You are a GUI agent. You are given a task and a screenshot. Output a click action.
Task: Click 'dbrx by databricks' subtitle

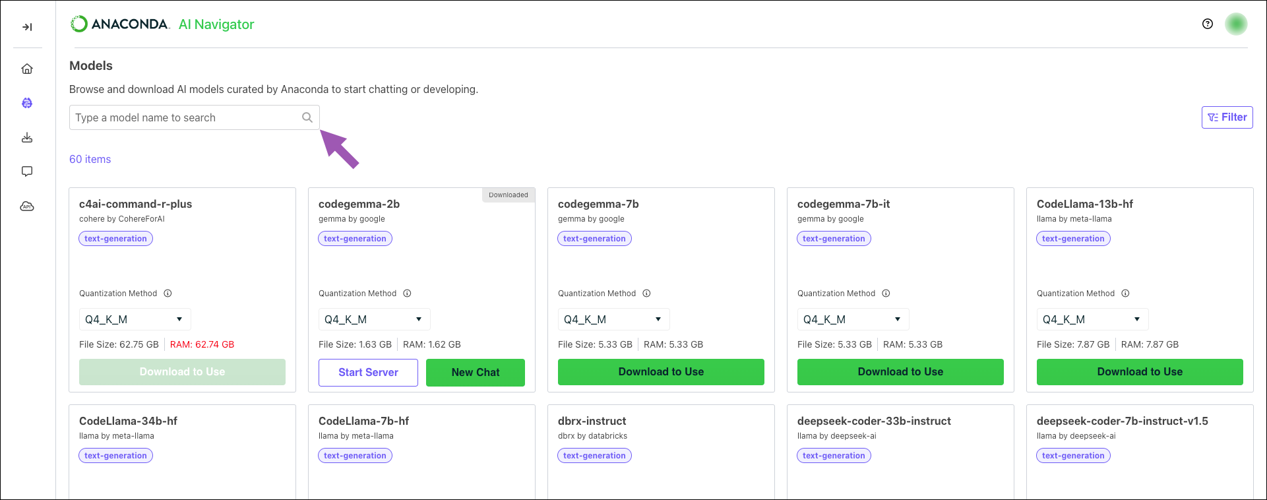click(592, 436)
